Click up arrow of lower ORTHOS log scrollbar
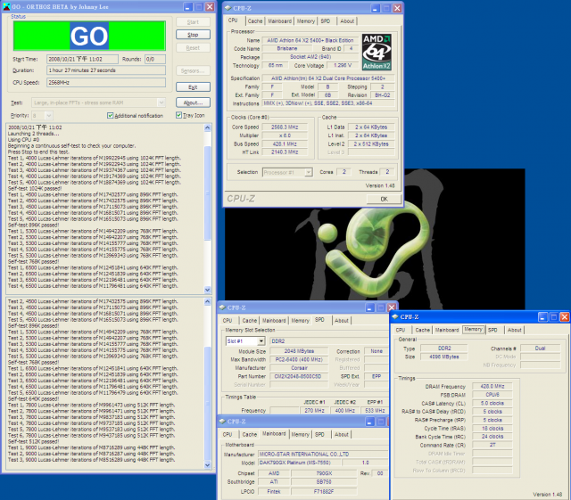The height and width of the screenshot is (500, 571). point(208,301)
